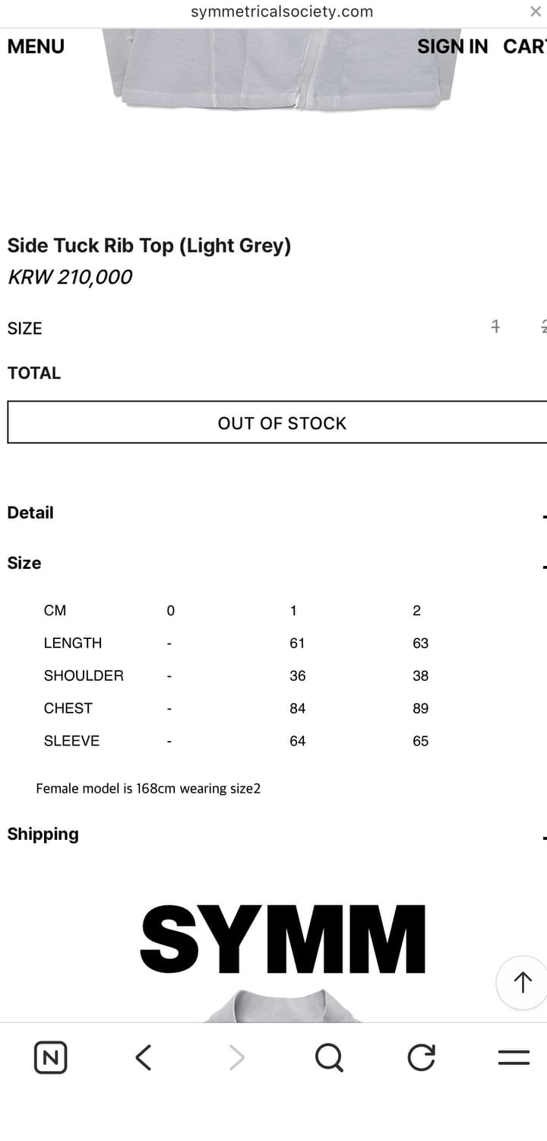Navigate back using the back arrow

coord(143,1057)
